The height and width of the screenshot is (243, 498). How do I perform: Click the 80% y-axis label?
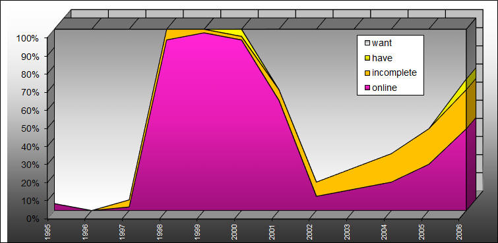30,74
